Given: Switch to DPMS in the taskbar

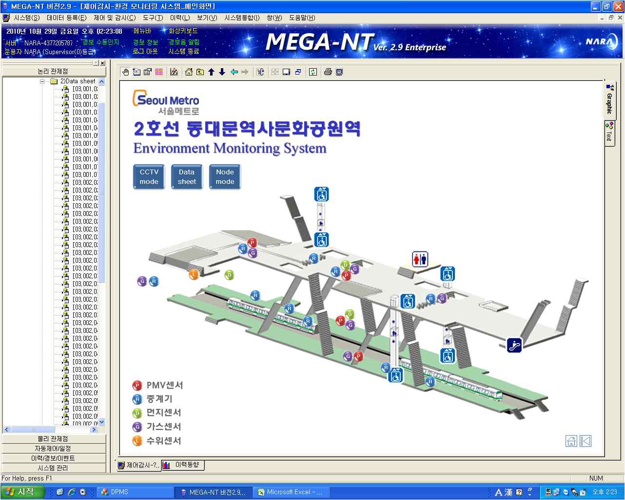Looking at the screenshot, I should coord(135,492).
